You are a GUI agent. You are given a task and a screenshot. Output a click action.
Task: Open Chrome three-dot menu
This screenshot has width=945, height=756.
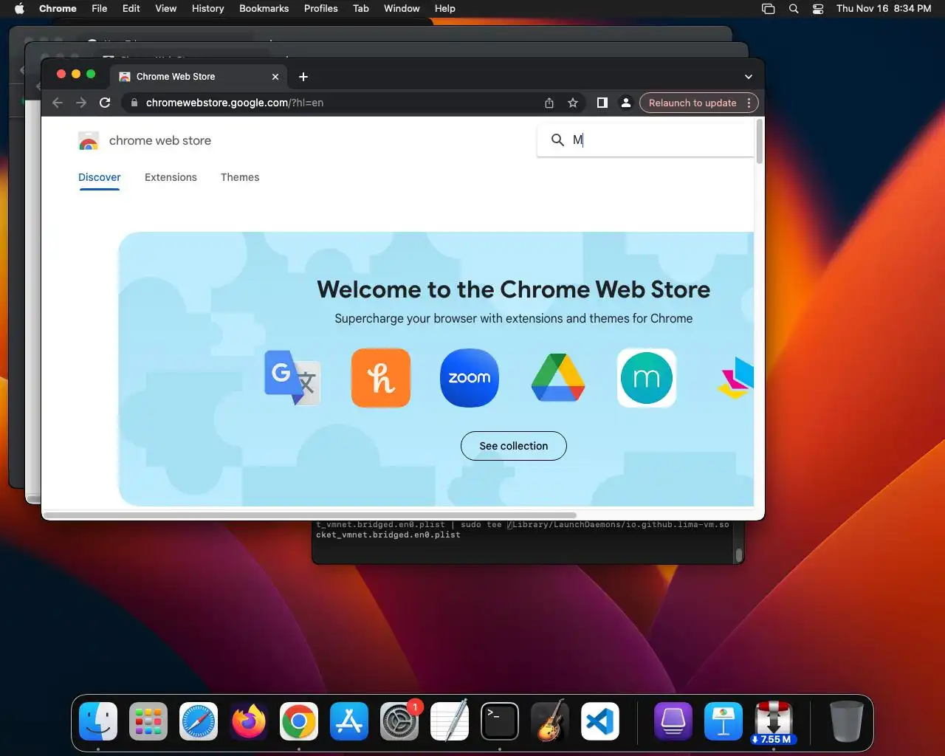[x=749, y=103]
